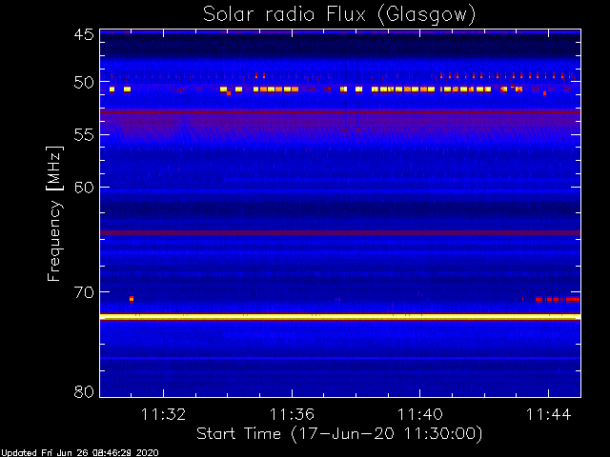
Task: Click the 11:40 time tick label
Action: tap(420, 415)
